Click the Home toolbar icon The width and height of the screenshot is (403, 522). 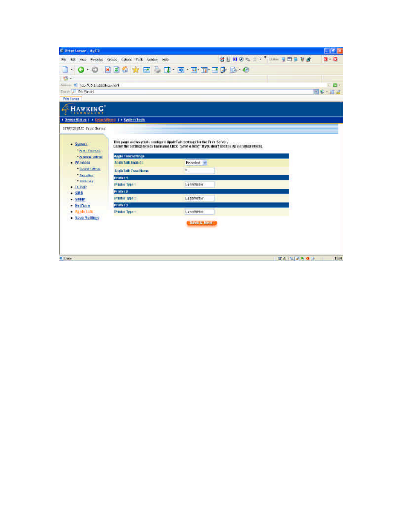pyautogui.click(x=125, y=70)
